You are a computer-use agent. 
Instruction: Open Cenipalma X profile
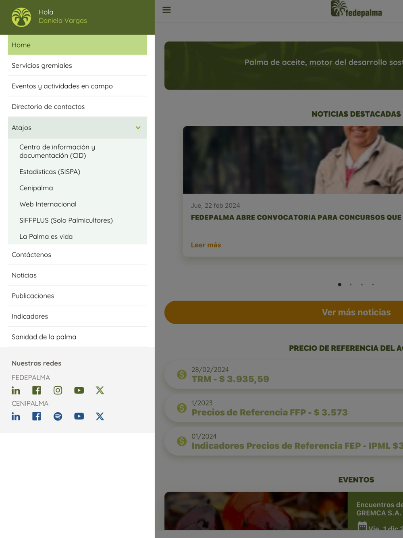click(100, 416)
